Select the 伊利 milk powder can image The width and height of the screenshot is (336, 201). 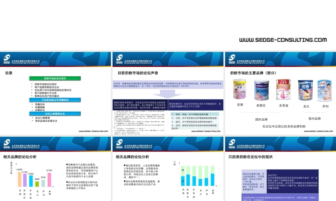pos(325,90)
